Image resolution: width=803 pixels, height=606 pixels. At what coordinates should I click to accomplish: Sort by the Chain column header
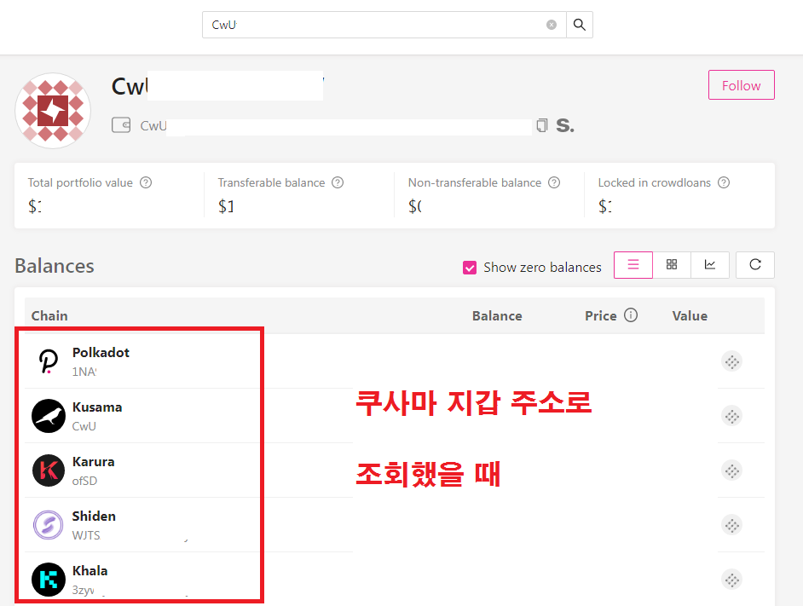point(49,315)
